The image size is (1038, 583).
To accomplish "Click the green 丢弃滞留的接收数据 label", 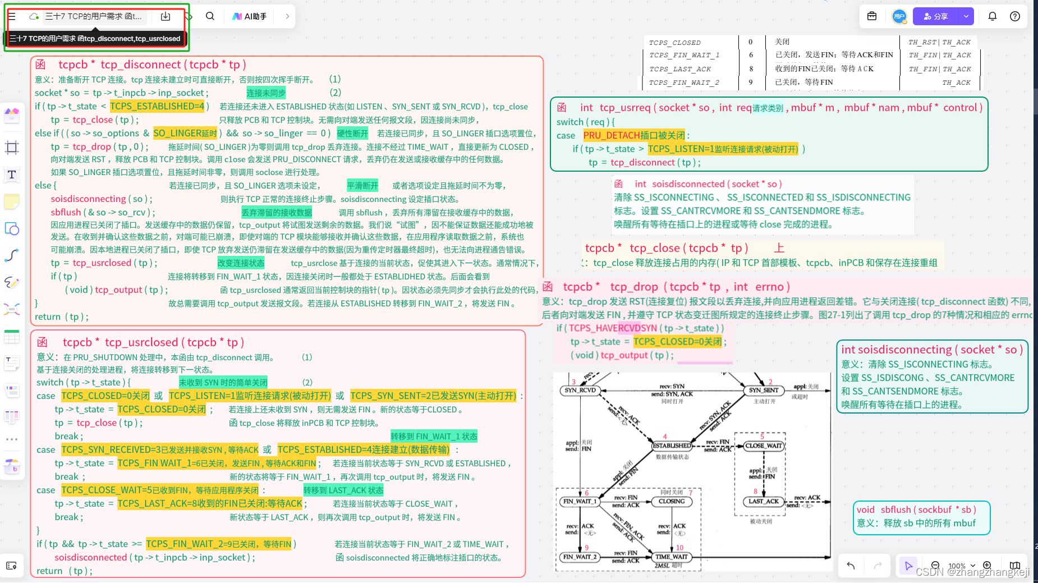I will (277, 213).
